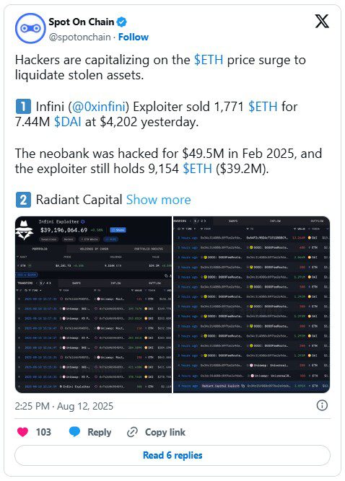Click the blue verified checkmark badge

tap(122, 22)
